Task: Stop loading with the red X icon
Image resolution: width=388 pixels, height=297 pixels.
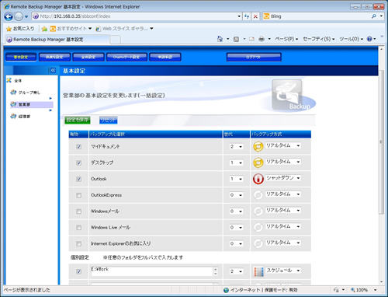Action: coord(255,16)
